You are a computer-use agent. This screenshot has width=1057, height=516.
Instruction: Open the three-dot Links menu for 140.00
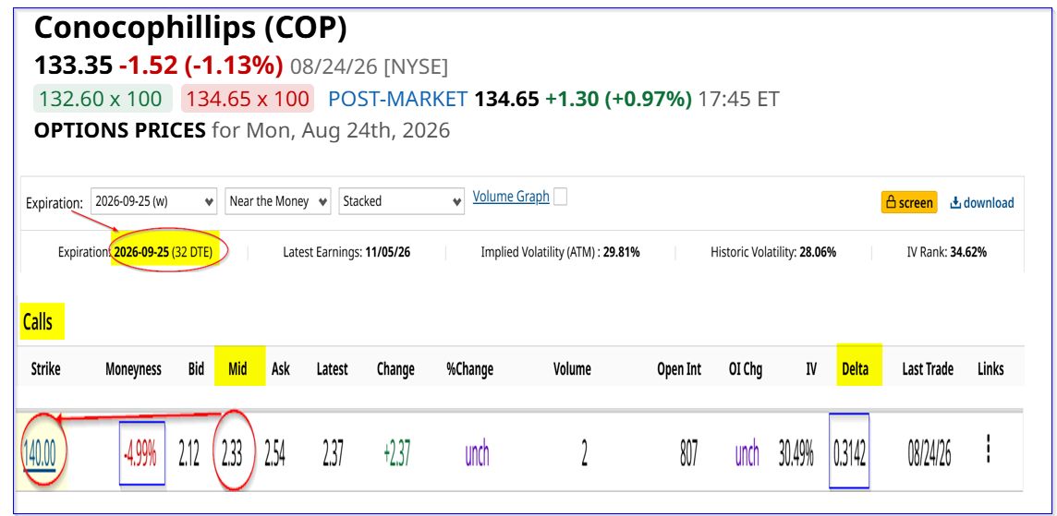[988, 449]
